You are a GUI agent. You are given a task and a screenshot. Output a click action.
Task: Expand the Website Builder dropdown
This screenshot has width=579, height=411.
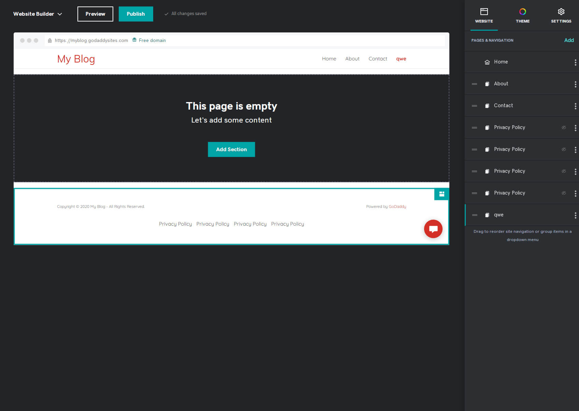click(x=60, y=14)
